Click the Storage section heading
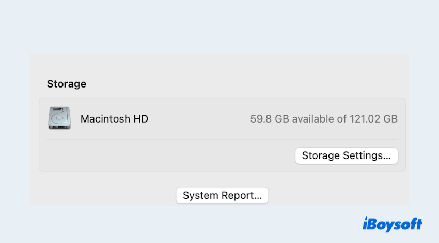 [67, 83]
